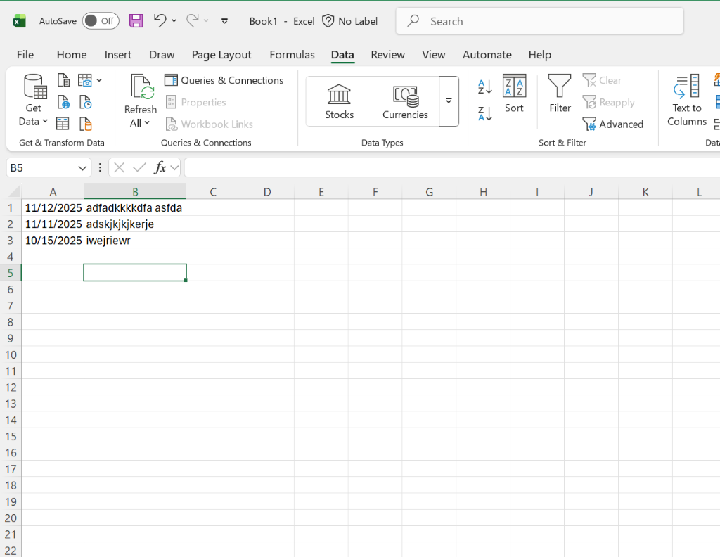Select the Currencies data type
This screenshot has height=557, width=720.
[x=405, y=101]
